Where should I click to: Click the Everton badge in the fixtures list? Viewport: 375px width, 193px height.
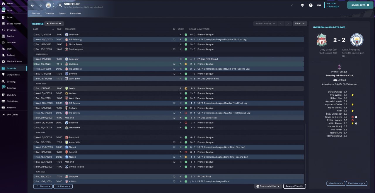(x=67, y=74)
